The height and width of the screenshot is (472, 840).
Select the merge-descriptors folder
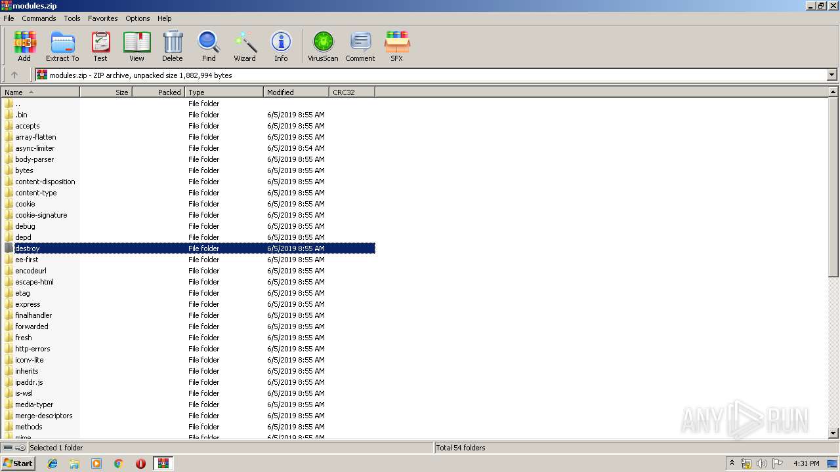click(188, 416)
